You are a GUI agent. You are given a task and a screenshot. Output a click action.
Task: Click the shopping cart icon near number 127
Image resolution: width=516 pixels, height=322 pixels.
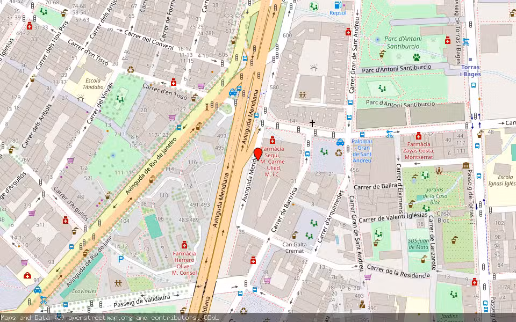tap(172, 118)
